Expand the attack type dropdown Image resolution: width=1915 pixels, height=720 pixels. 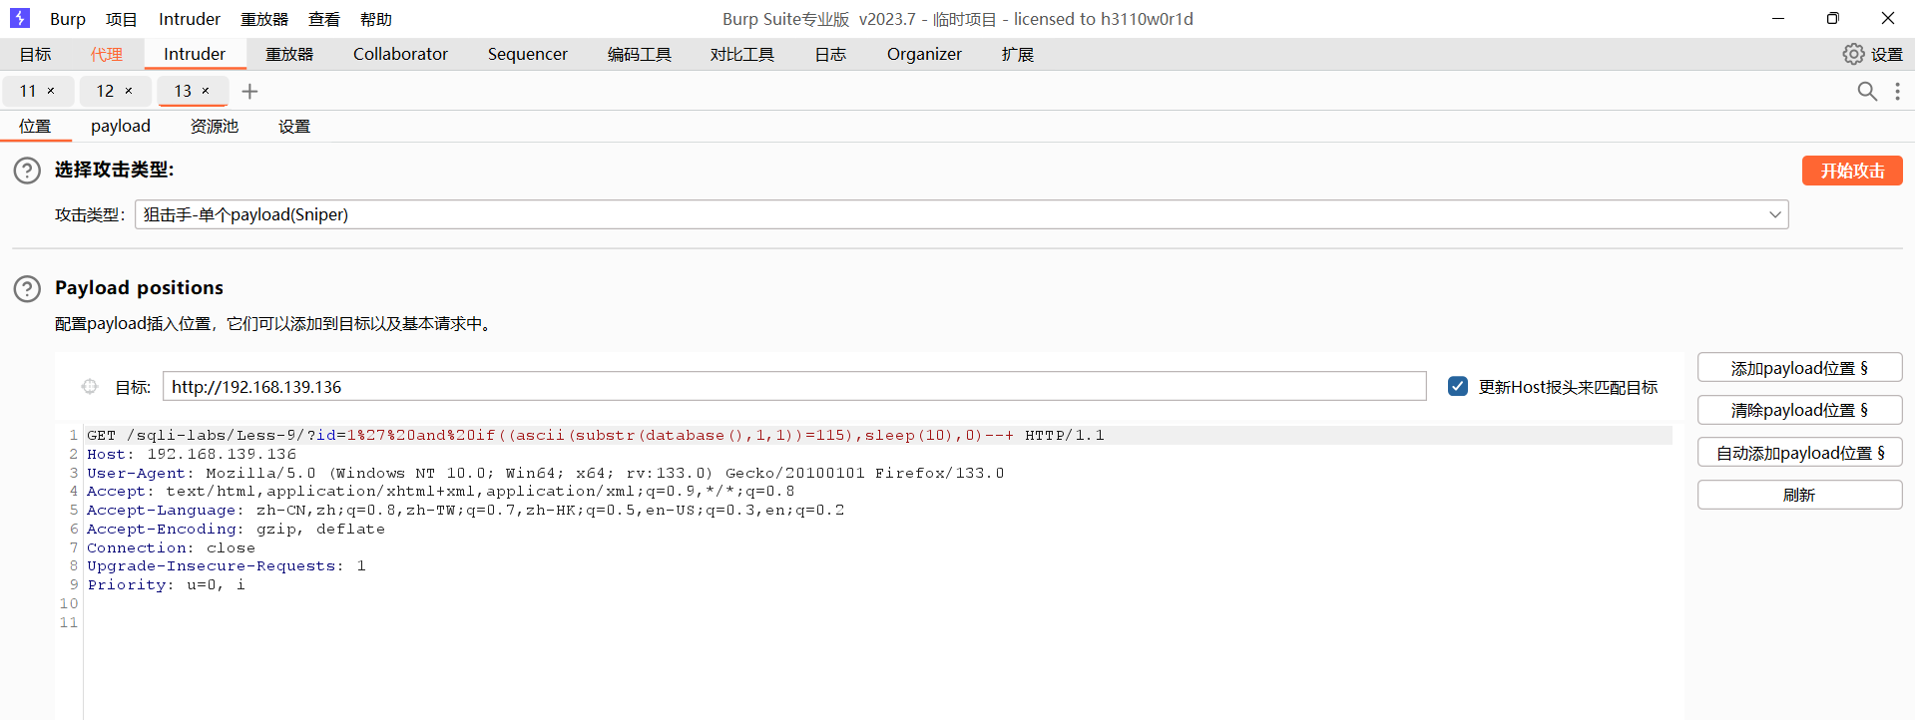1775,214
